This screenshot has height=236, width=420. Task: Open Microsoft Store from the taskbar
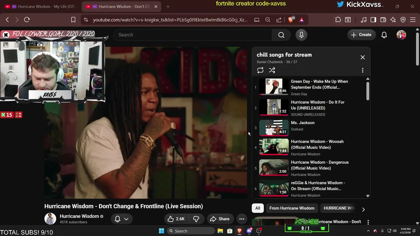coord(230,231)
